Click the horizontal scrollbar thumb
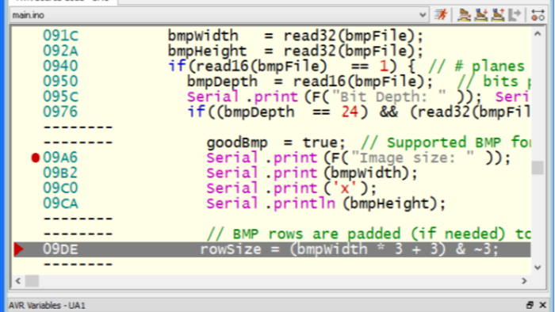555x312 pixels. 32,281
